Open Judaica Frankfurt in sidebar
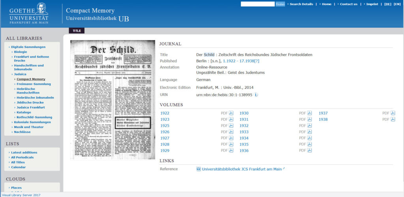 click(31, 107)
